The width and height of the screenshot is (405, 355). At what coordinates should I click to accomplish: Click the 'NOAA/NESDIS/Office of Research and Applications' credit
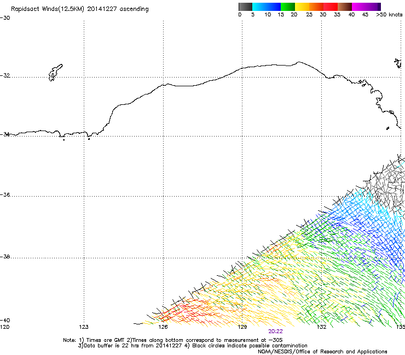322,352
